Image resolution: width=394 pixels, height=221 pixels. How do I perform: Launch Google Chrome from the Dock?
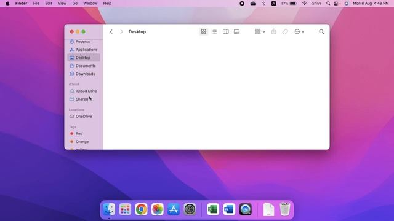pos(141,209)
